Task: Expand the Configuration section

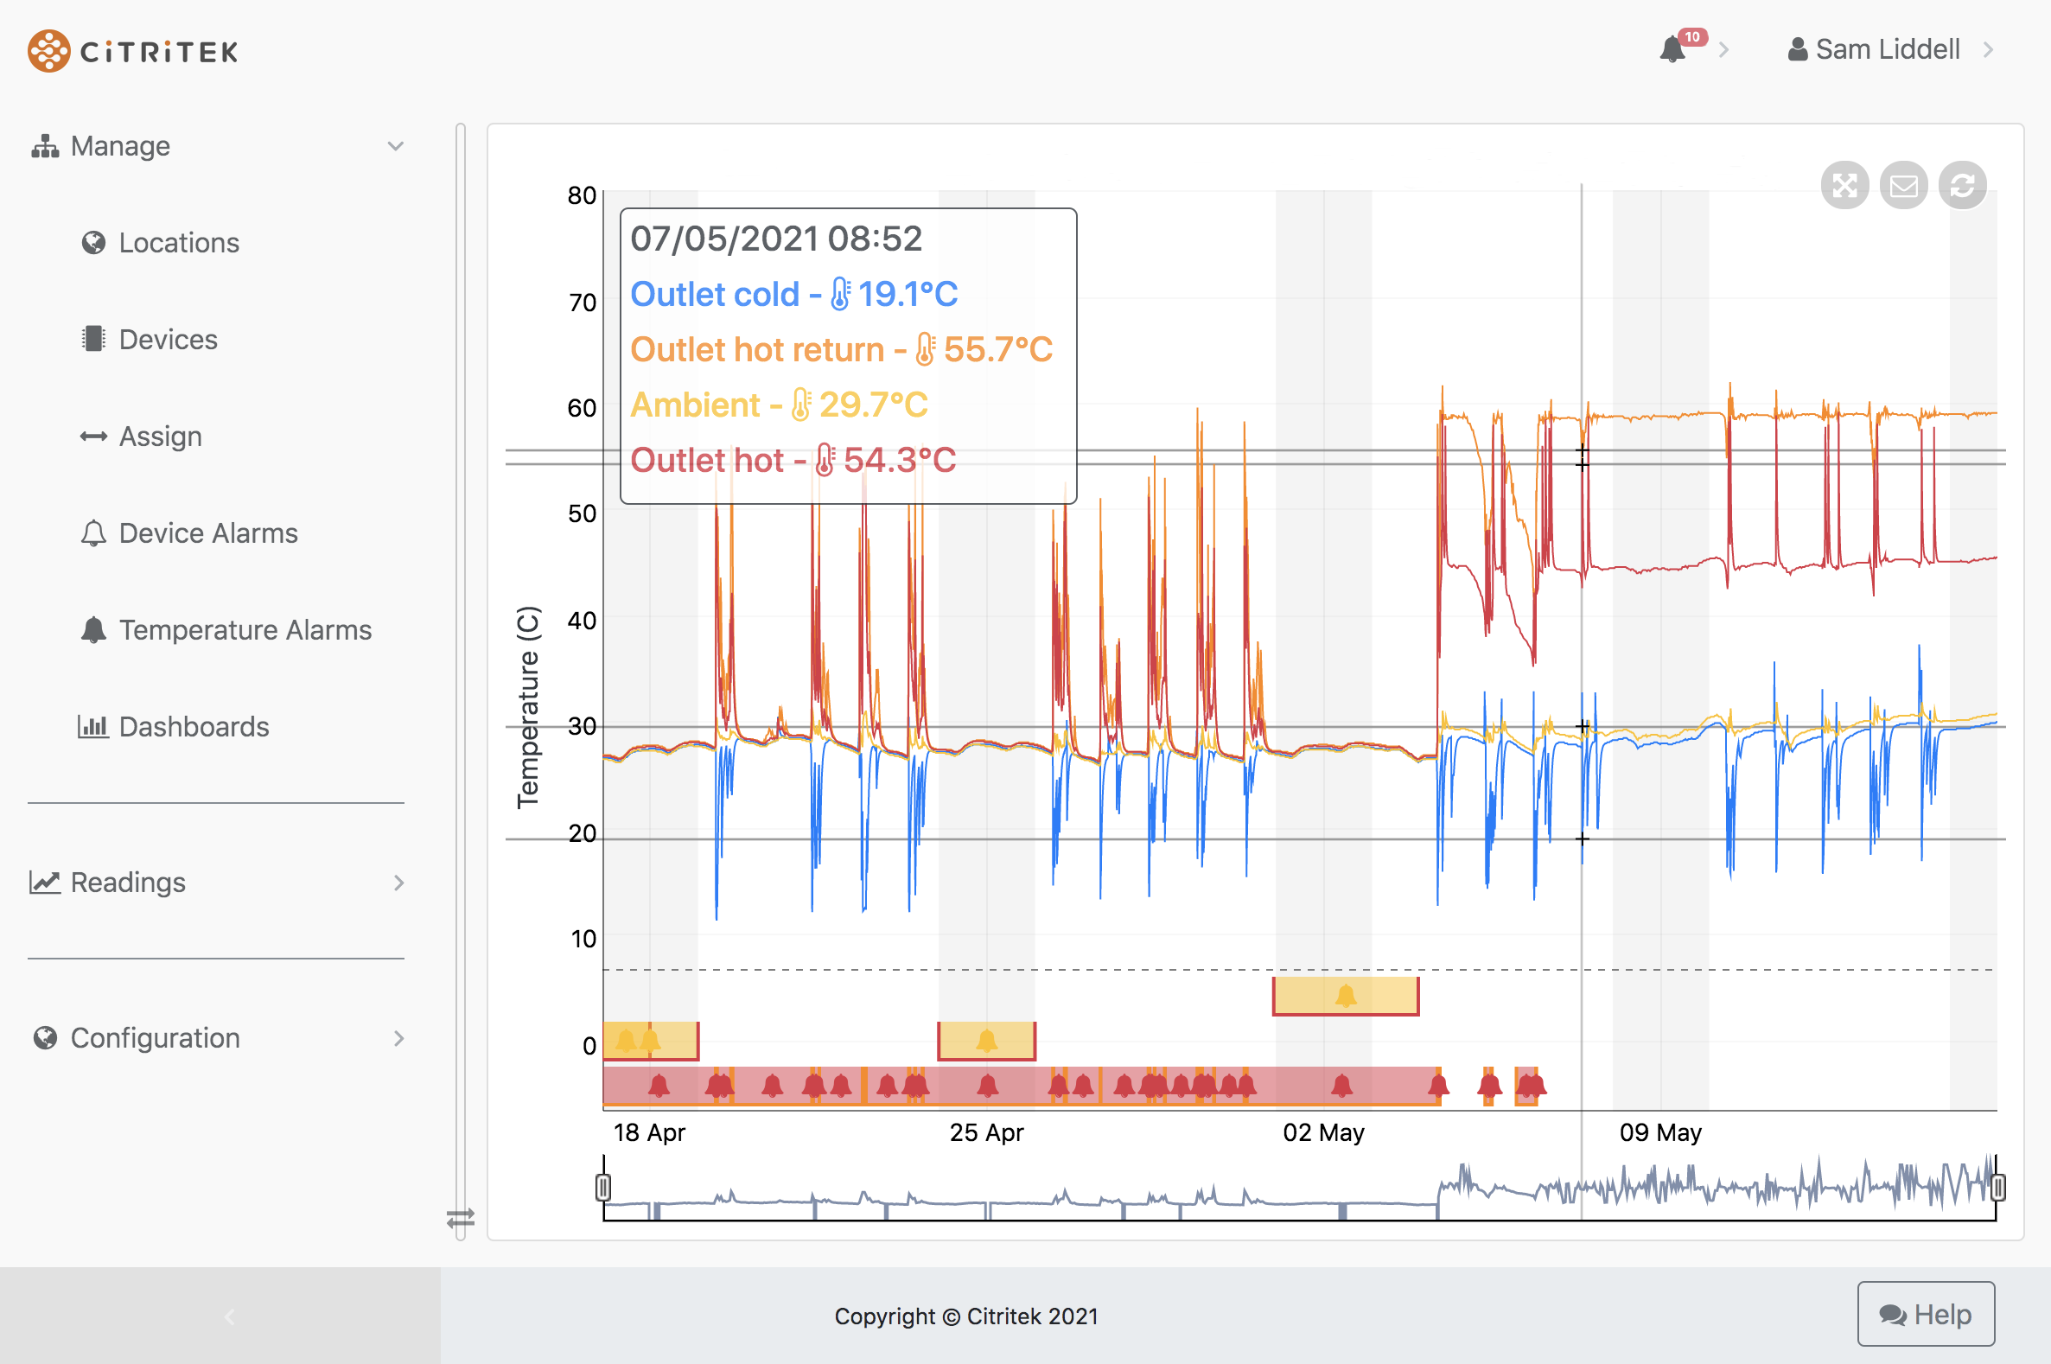Action: tap(399, 1038)
